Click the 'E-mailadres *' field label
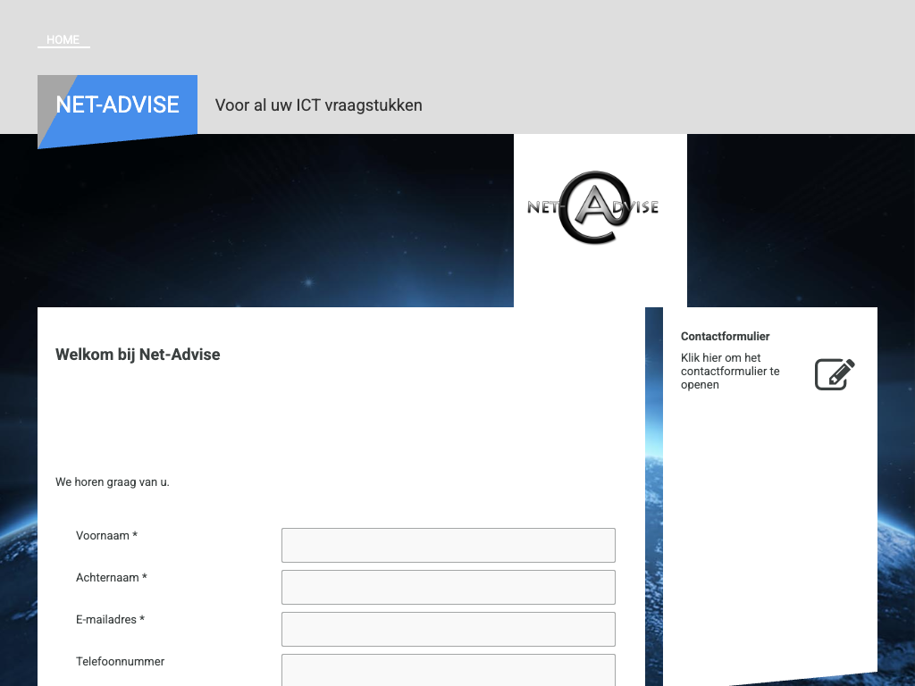Image resolution: width=915 pixels, height=686 pixels. (x=110, y=620)
